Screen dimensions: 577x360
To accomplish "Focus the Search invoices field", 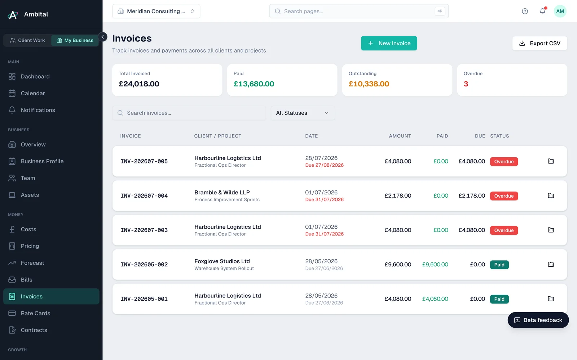I will tap(189, 113).
